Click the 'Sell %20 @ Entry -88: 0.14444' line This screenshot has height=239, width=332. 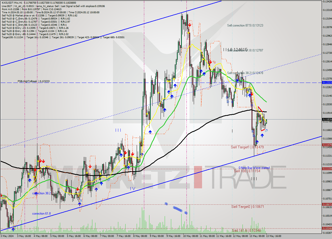point(35,34)
